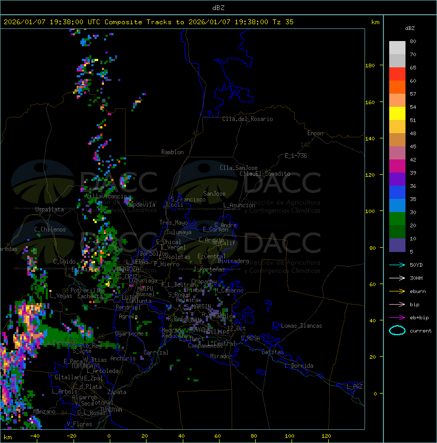Select the magenta 42–39 dBZ swatch
Image resolution: width=437 pixels, height=443 pixels.
point(397,166)
